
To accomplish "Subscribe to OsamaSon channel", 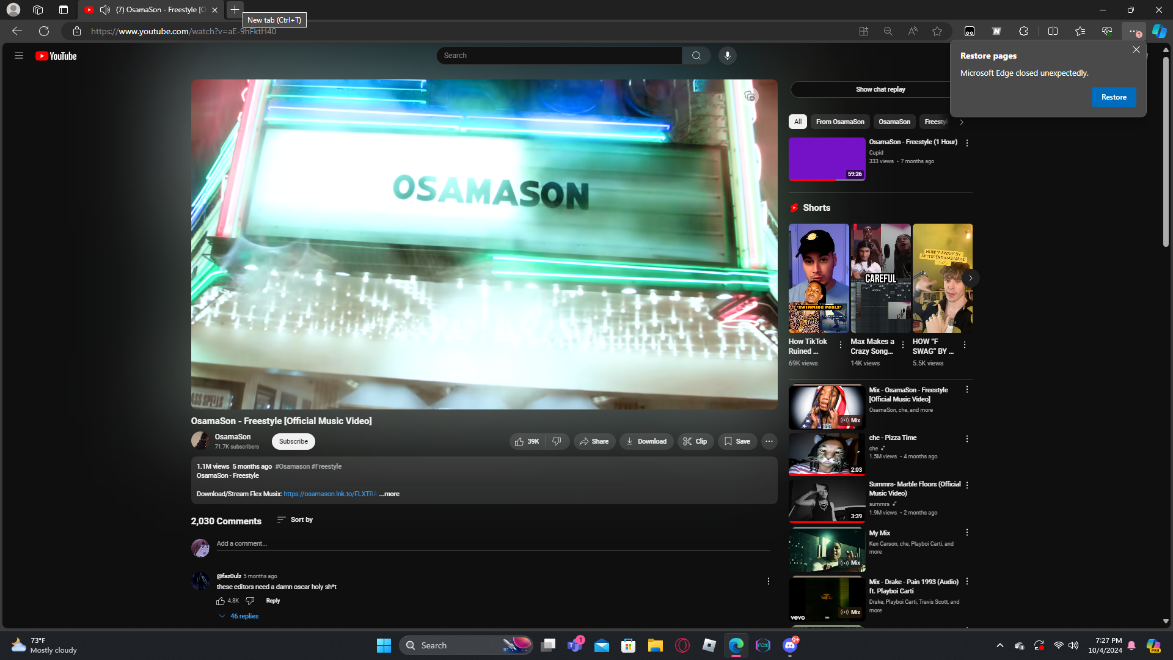I will [x=293, y=441].
